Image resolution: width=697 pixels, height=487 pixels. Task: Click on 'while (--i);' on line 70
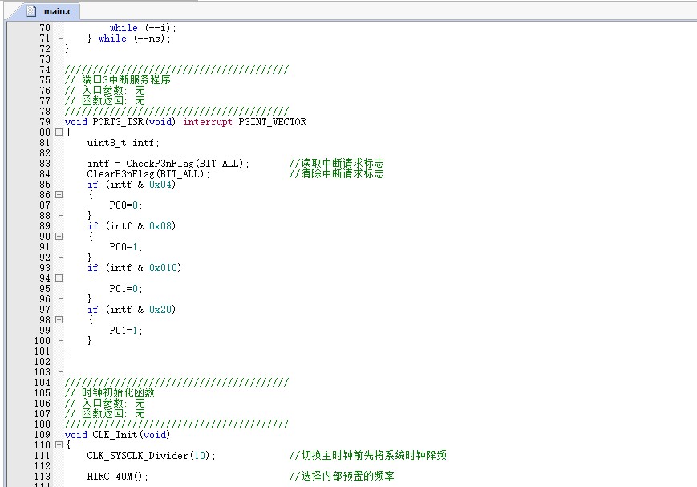coord(143,28)
